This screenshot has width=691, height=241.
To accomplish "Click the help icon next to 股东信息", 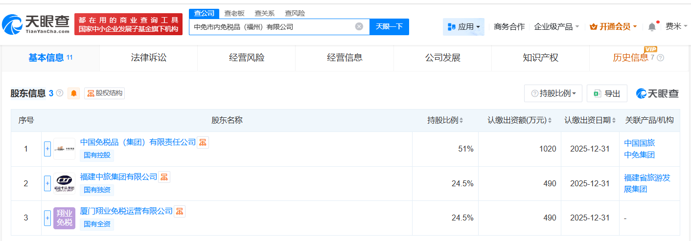I will click(x=60, y=93).
